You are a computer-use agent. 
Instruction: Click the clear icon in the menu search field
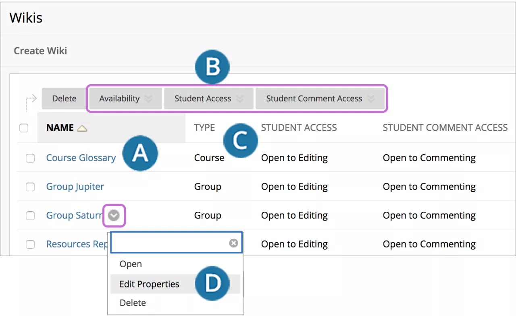233,243
